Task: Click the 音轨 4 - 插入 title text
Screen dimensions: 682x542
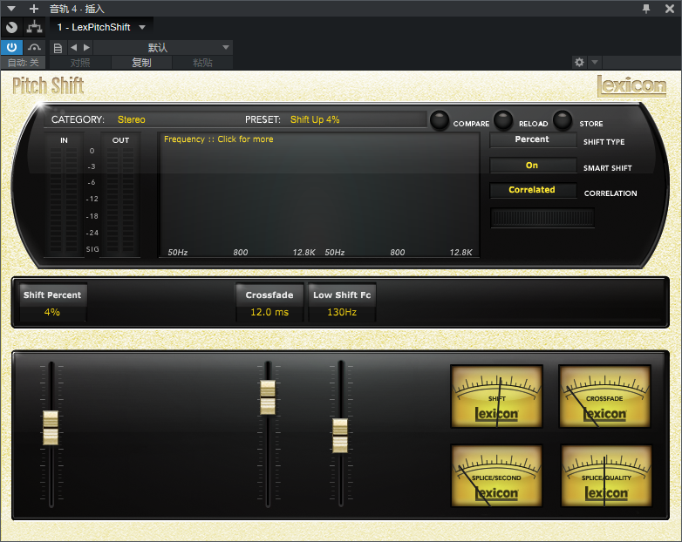Action: 77,9
